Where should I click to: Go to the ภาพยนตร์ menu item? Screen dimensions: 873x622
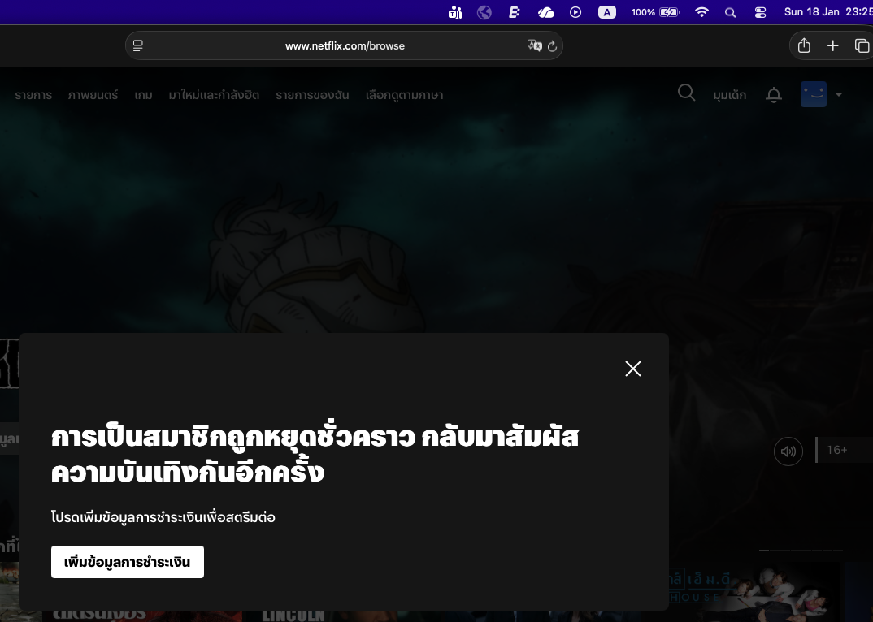[x=93, y=95]
